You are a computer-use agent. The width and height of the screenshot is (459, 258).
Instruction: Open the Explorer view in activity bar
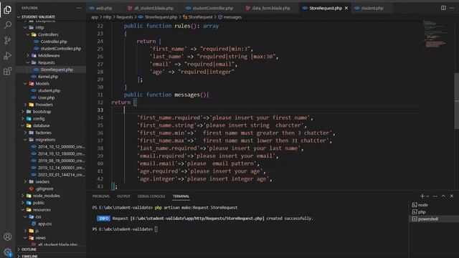click(x=8, y=9)
